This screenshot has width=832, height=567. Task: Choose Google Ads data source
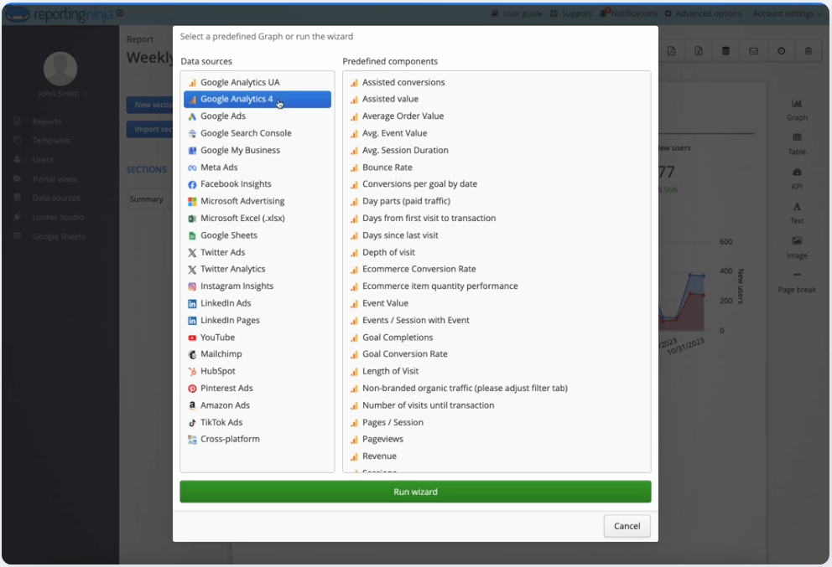click(x=257, y=116)
